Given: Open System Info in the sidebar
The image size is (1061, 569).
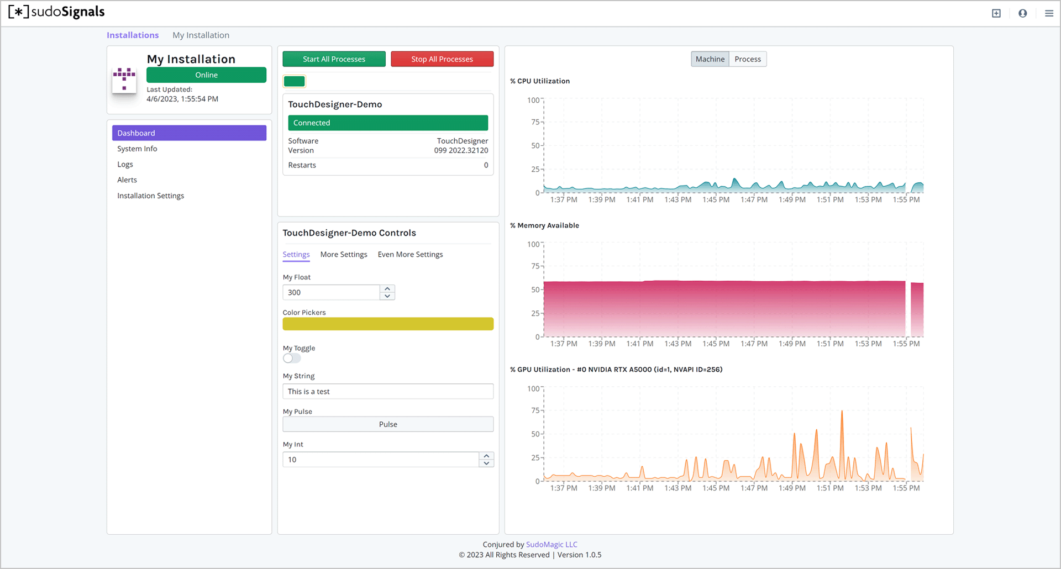Looking at the screenshot, I should (x=137, y=149).
